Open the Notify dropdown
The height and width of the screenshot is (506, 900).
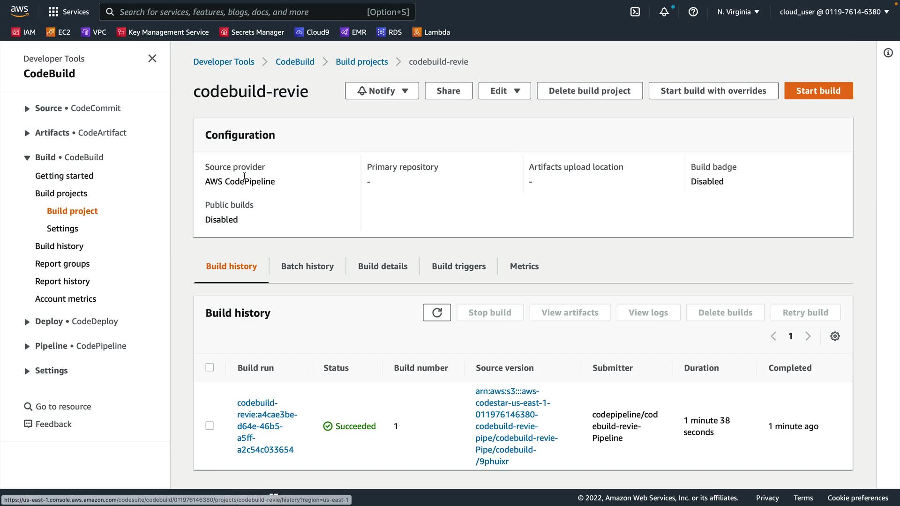(x=382, y=91)
